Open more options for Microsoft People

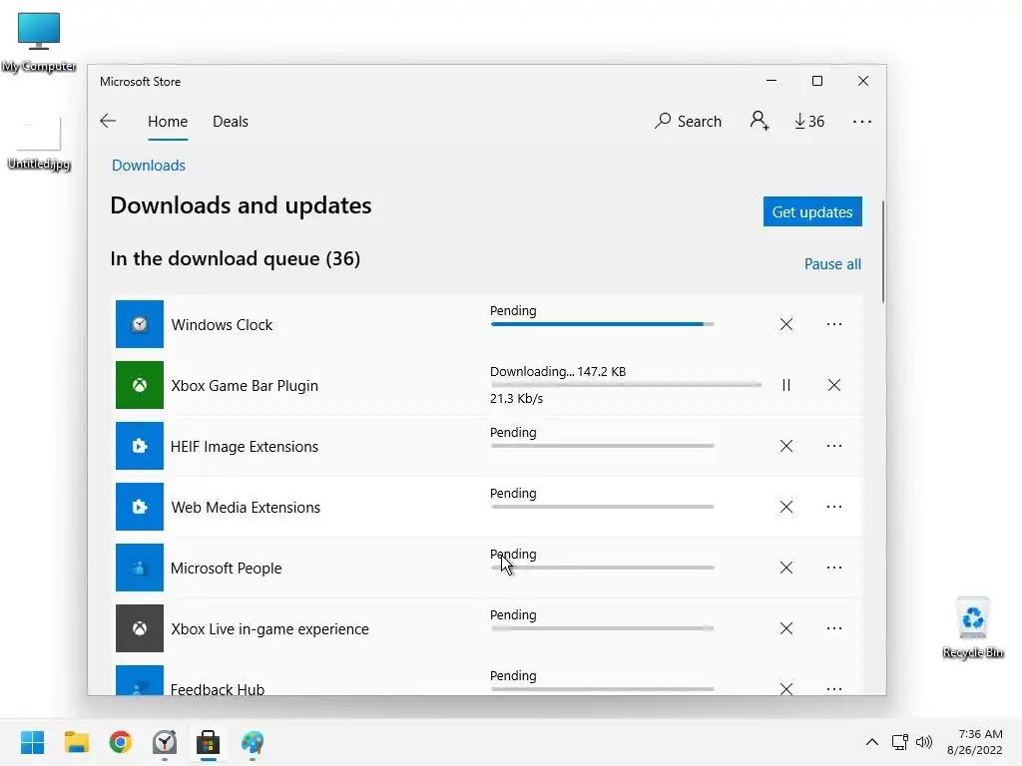(x=833, y=568)
